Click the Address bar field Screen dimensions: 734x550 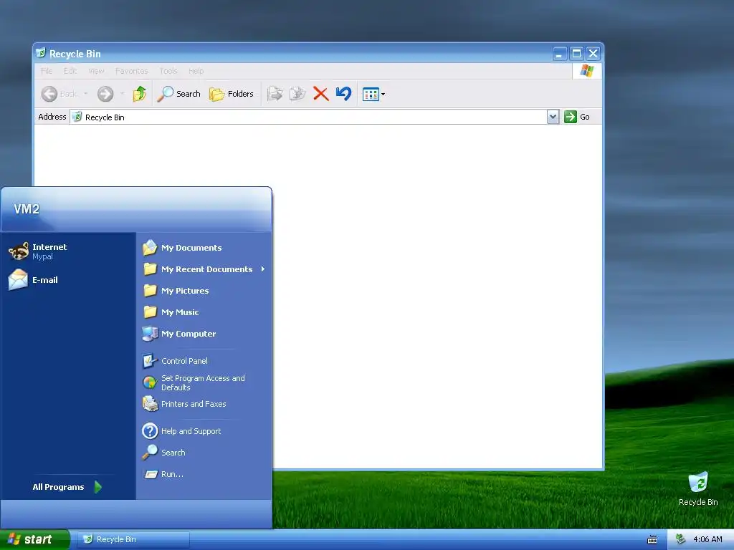(308, 117)
